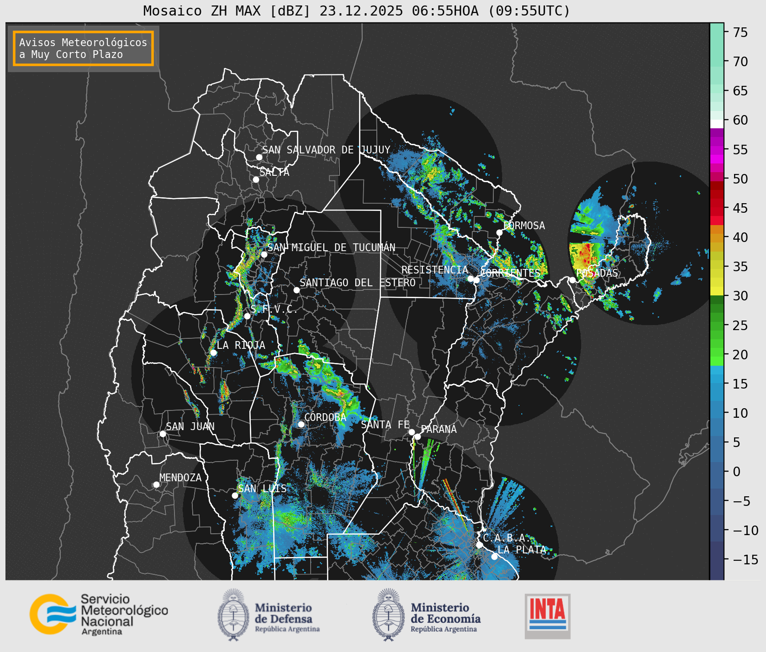
Task: Select the Avisos Meteorológicos a Muy Corto Plazo box
Action: (x=83, y=48)
